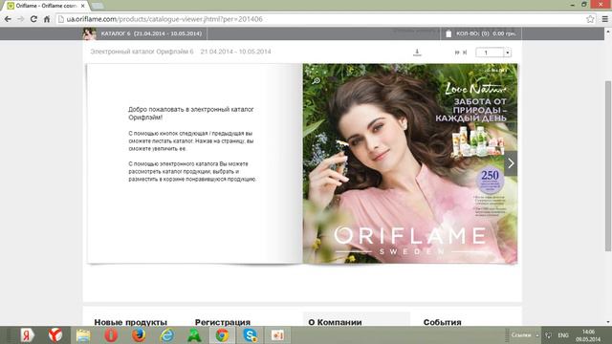Open О Компании footer section
The image size is (612, 344).
[x=335, y=322]
